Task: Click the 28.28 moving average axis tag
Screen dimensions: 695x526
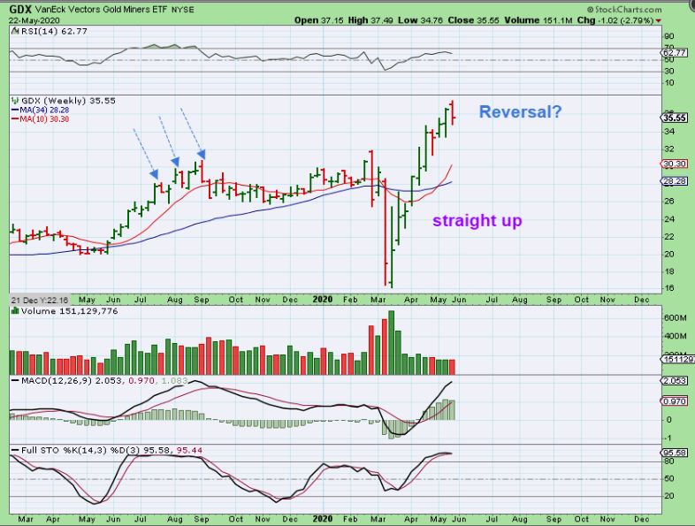Action: tap(675, 181)
